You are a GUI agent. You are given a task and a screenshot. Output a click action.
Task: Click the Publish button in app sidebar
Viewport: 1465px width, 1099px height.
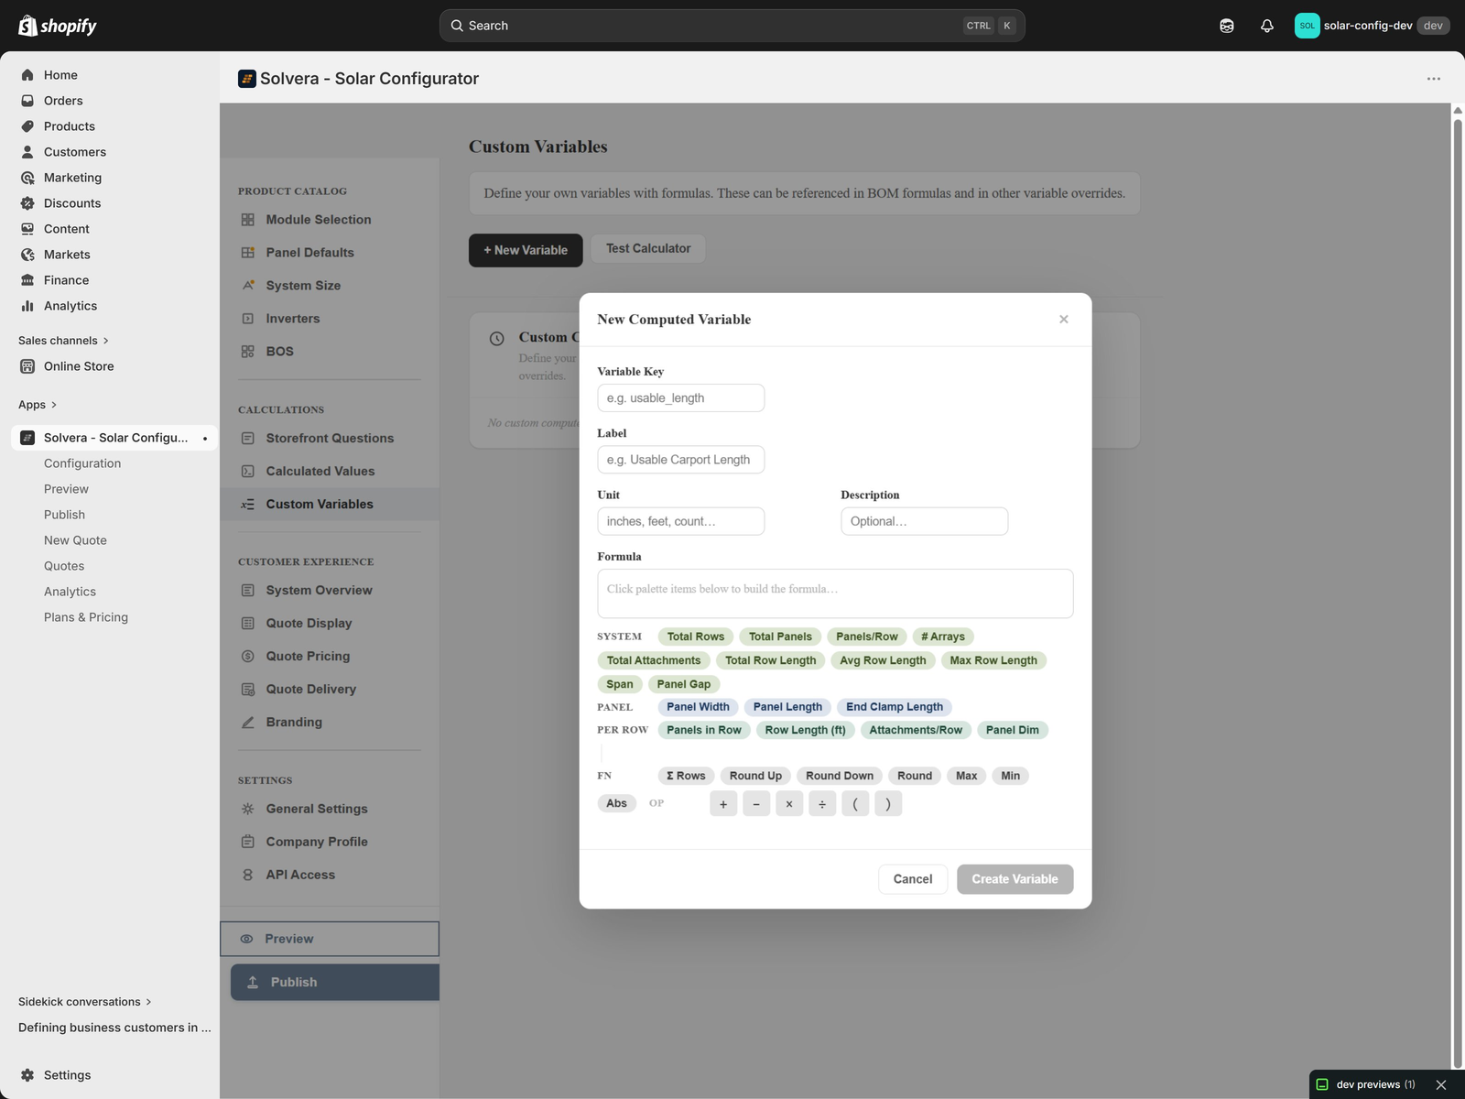coord(335,983)
